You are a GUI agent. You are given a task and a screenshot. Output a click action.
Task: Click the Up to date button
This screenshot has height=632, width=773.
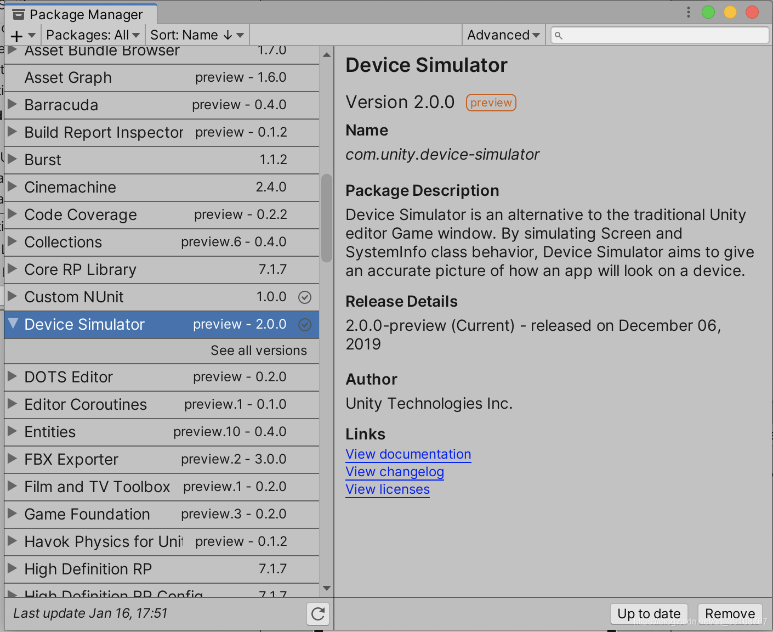tap(649, 613)
